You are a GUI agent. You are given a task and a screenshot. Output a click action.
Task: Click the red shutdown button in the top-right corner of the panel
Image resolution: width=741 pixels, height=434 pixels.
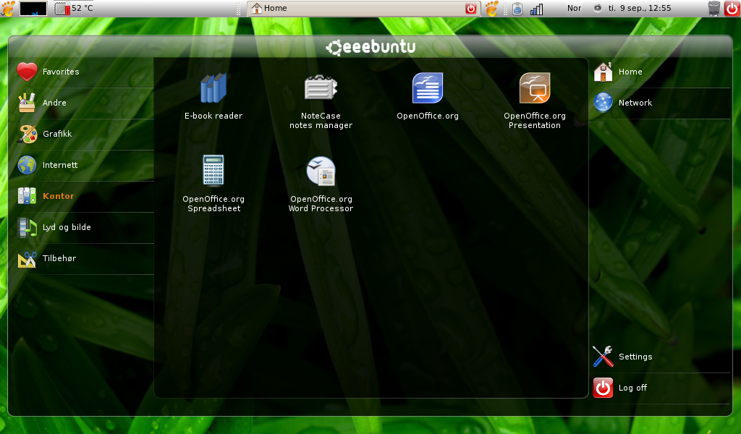(x=732, y=9)
